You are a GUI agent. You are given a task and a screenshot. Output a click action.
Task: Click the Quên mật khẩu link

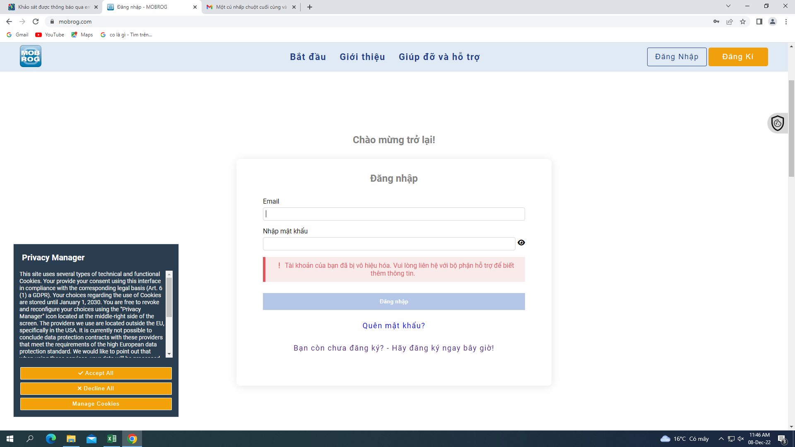(x=393, y=326)
